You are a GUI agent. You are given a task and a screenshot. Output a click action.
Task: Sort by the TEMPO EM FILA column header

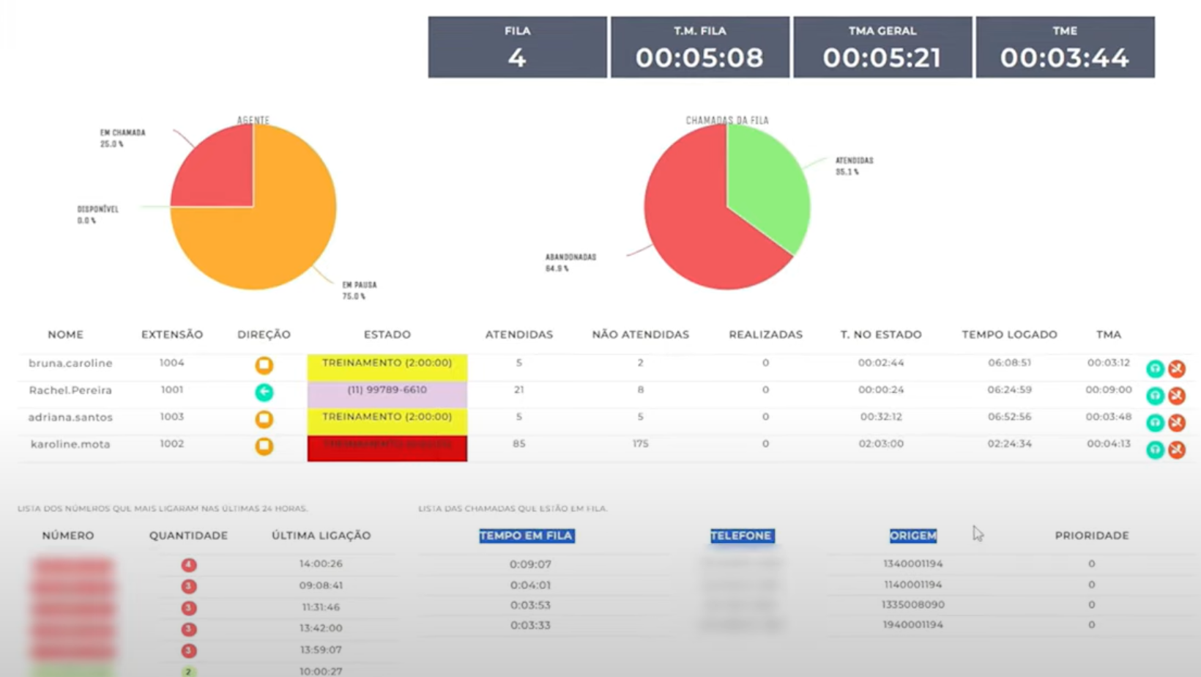[527, 536]
